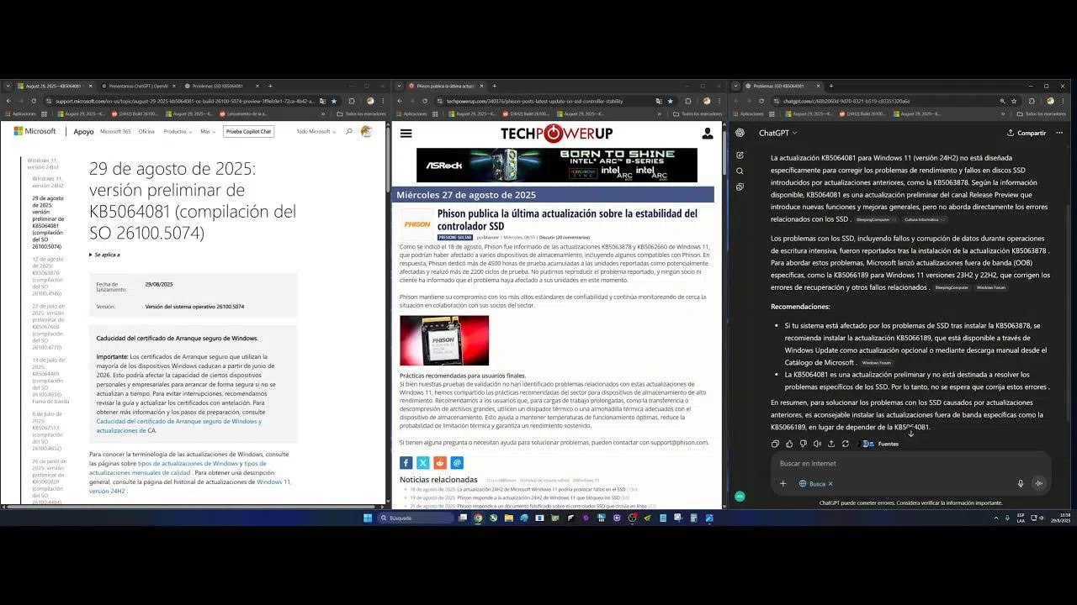Thumbs up the ChatGPT response
1077x605 pixels.
[x=789, y=444]
